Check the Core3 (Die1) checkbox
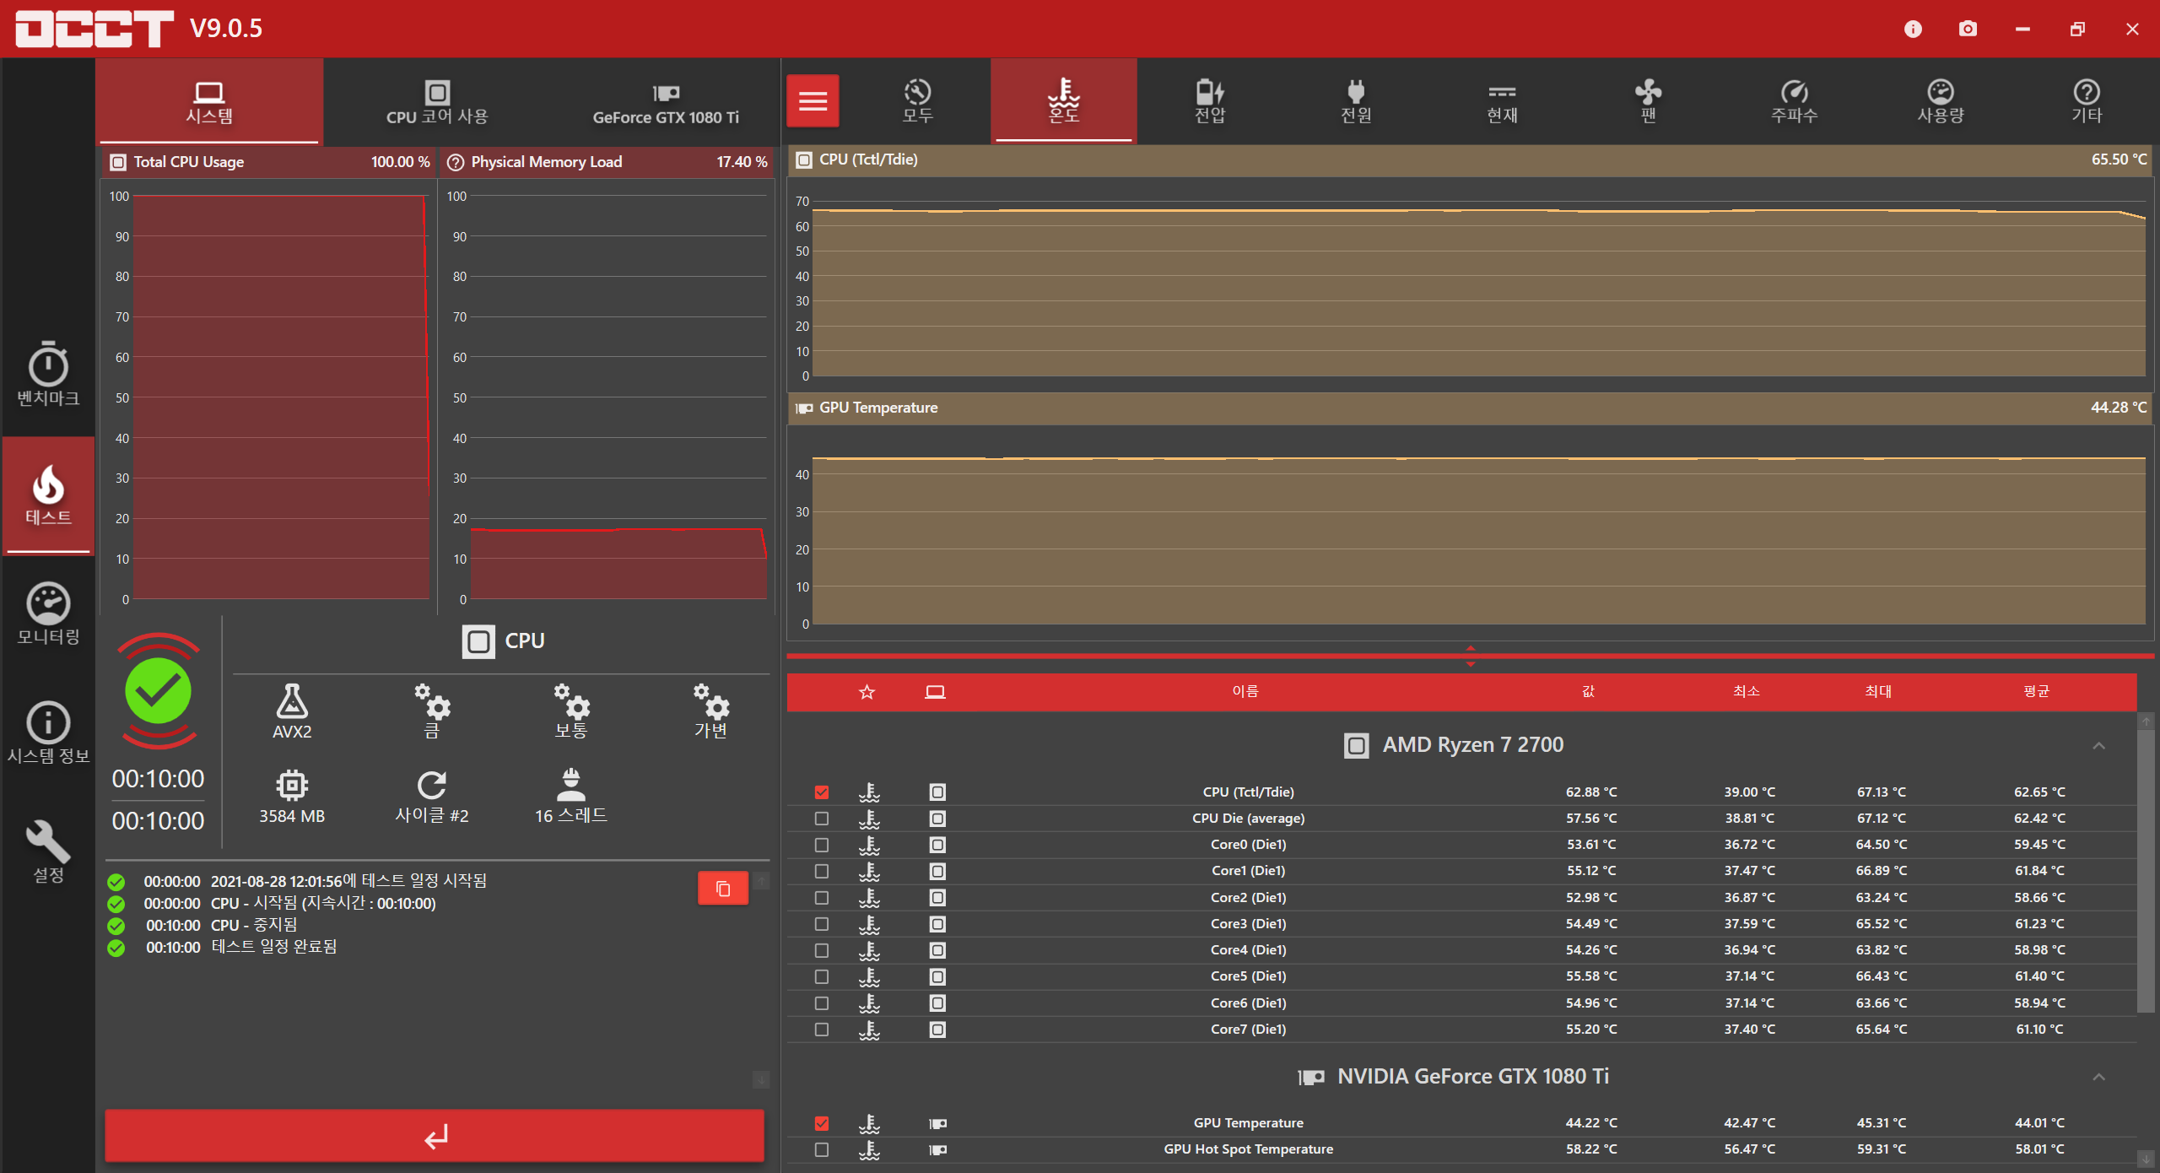The image size is (2160, 1173). [x=822, y=924]
